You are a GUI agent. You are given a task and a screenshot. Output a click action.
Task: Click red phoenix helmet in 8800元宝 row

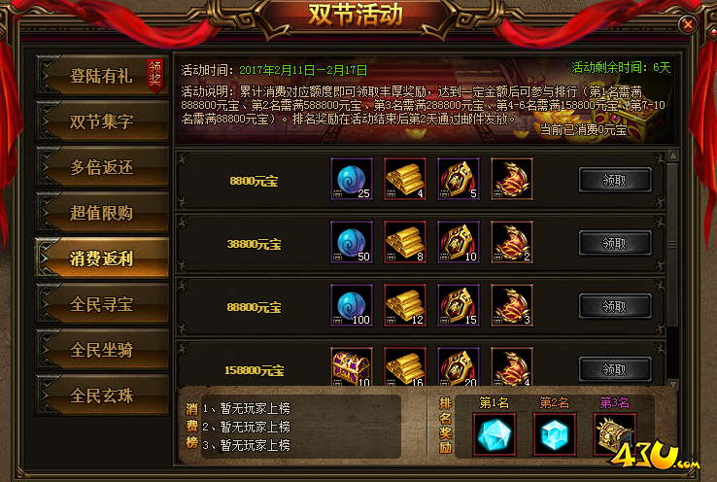[x=512, y=179]
